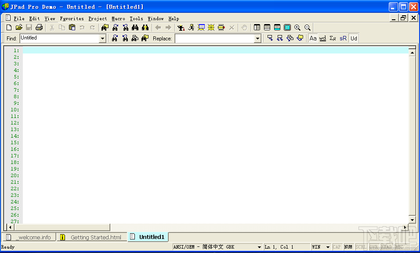Switch to the Getting Started.html tab
This screenshot has width=420, height=253.
[92, 237]
